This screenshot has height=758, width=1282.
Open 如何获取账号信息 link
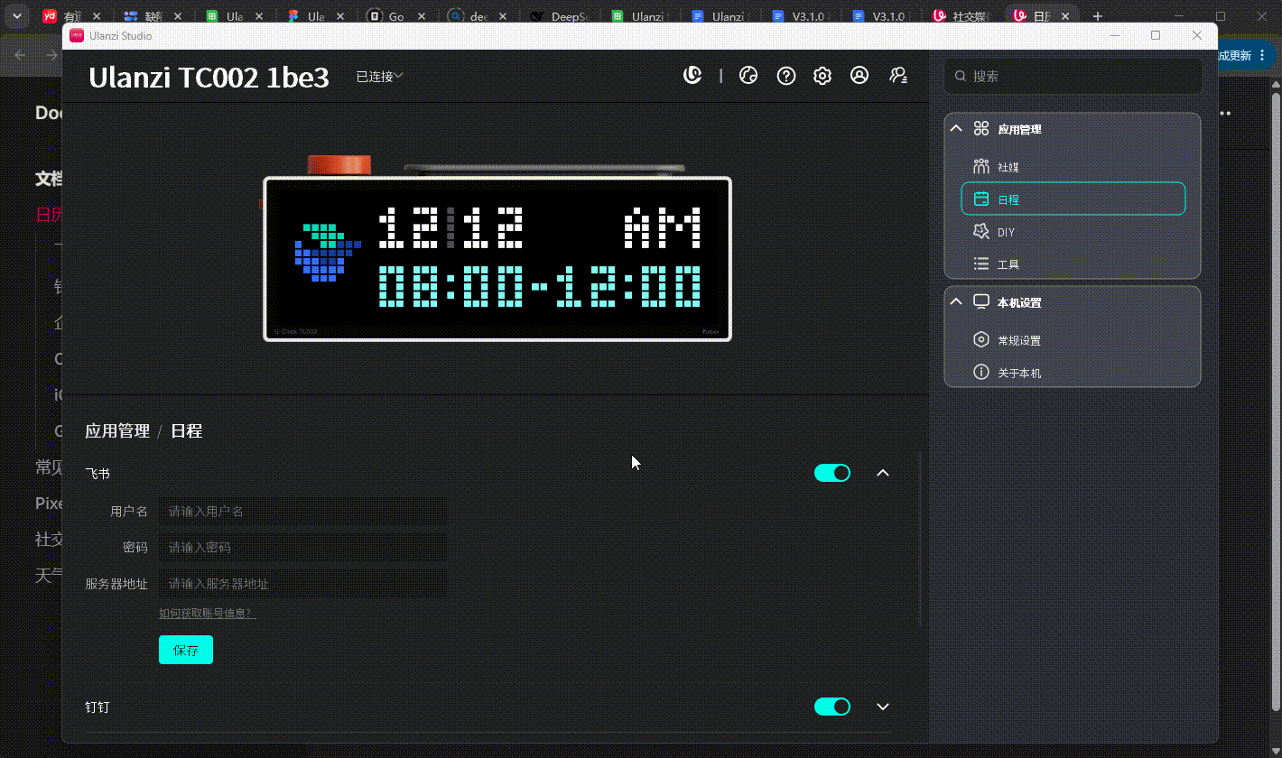click(x=208, y=614)
